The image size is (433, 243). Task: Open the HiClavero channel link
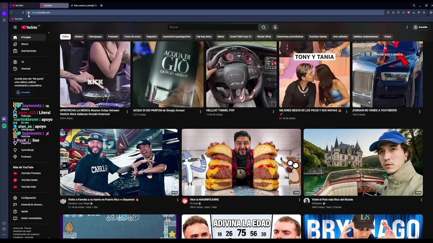(x=317, y=204)
